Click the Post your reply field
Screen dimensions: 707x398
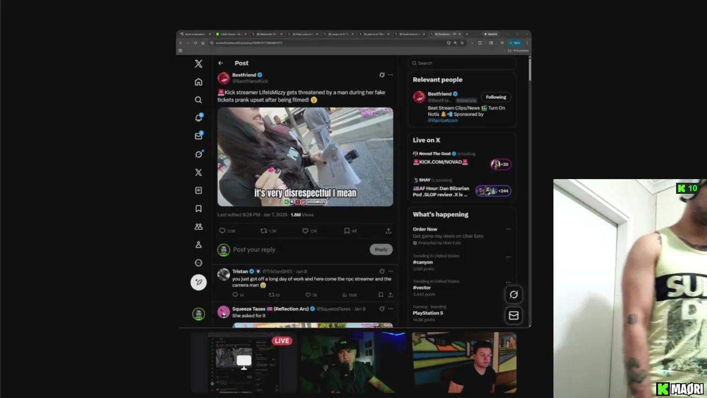click(x=298, y=249)
